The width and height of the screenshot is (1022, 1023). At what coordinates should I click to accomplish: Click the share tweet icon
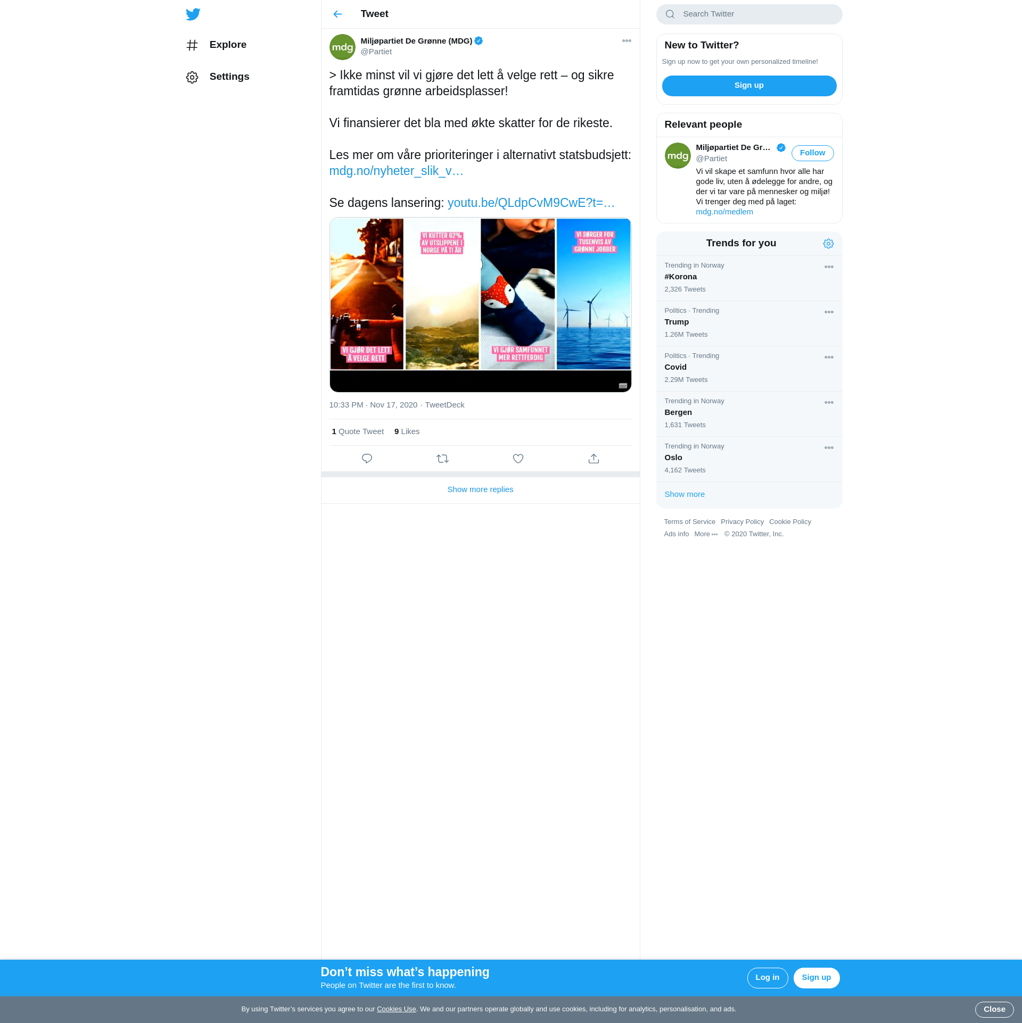coord(594,459)
